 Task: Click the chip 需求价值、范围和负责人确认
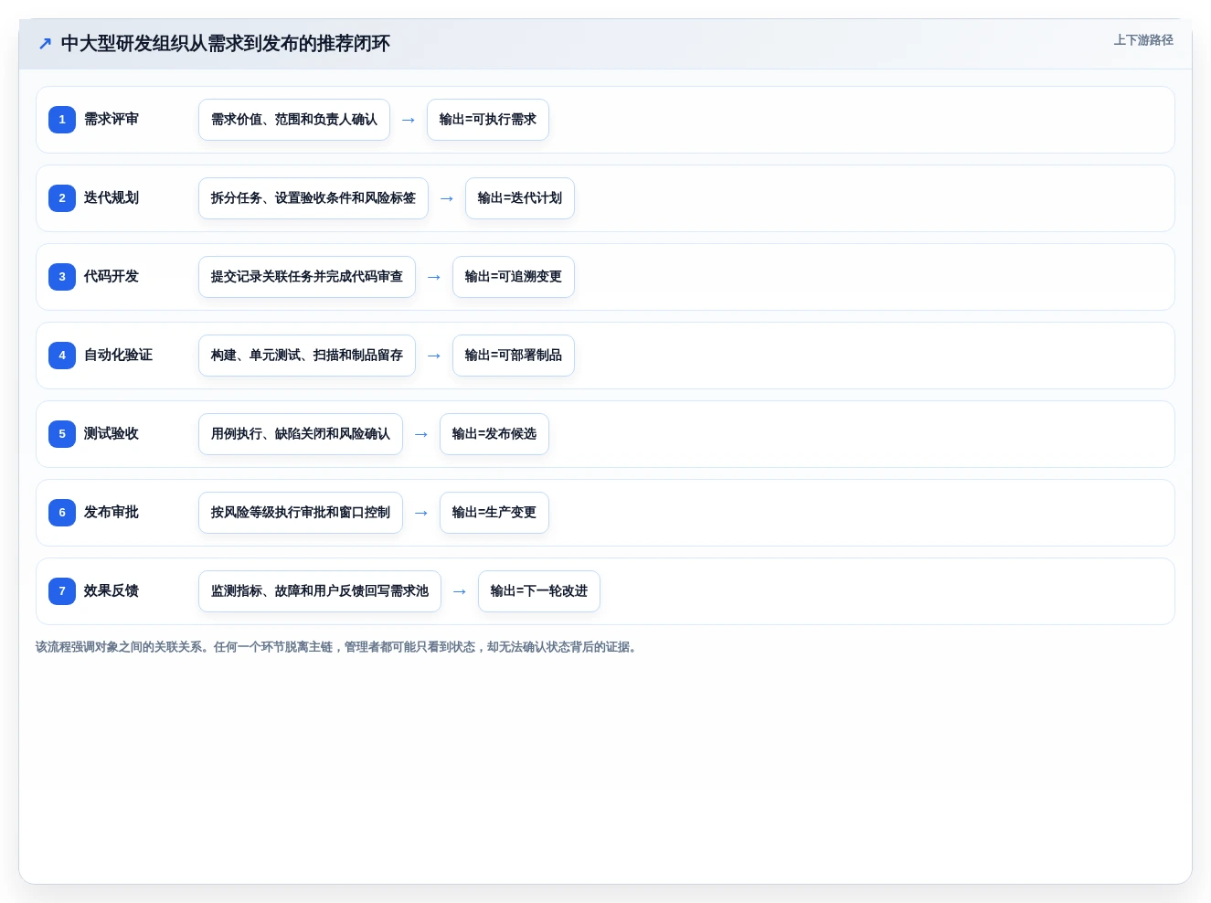coord(294,120)
